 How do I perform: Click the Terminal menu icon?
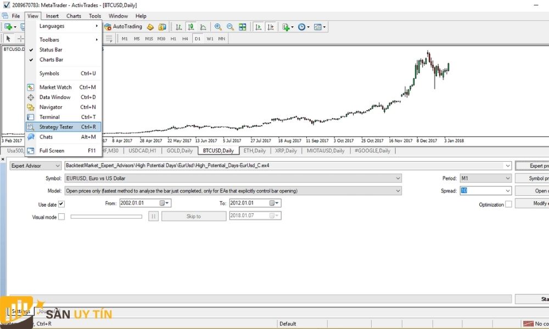click(31, 117)
